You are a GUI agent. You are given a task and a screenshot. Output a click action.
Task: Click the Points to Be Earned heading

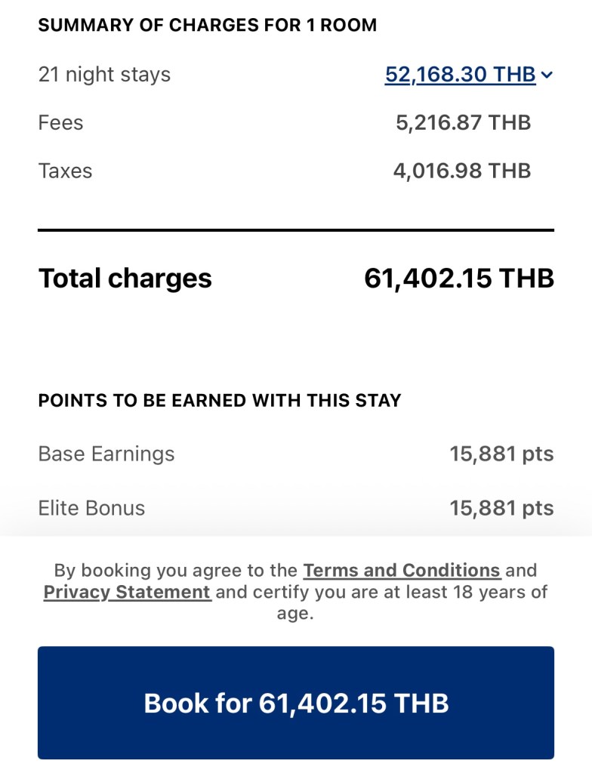(219, 400)
